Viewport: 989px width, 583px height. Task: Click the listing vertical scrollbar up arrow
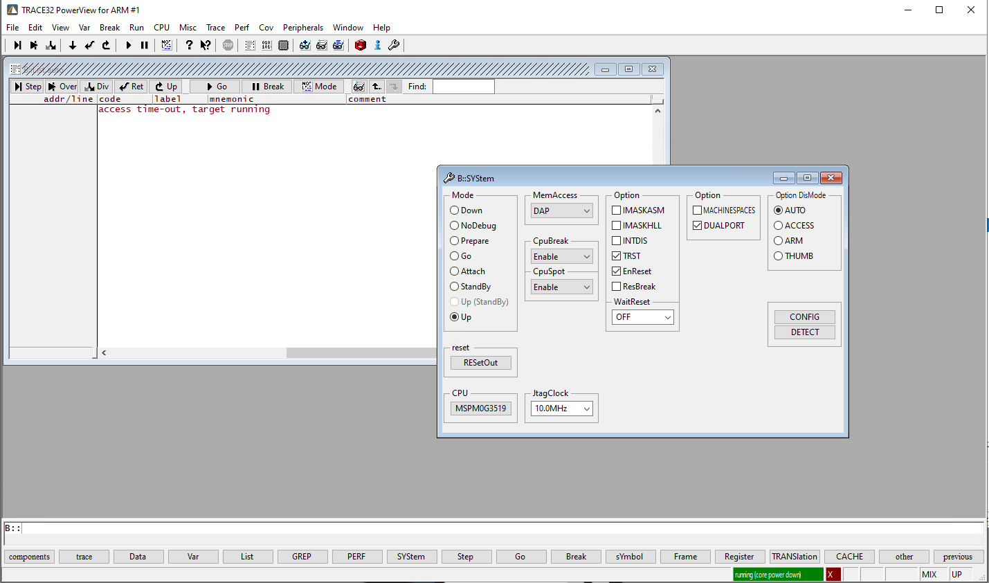(657, 111)
